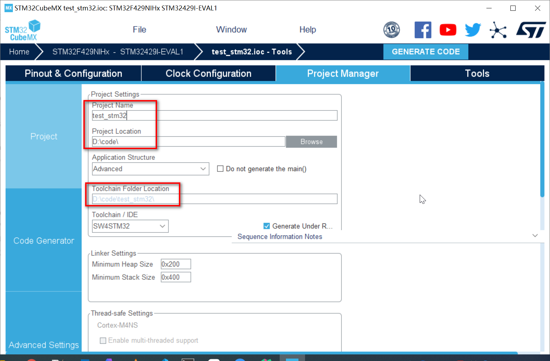Open the Toolchain / IDE dropdown
This screenshot has width=550, height=361.
(130, 226)
